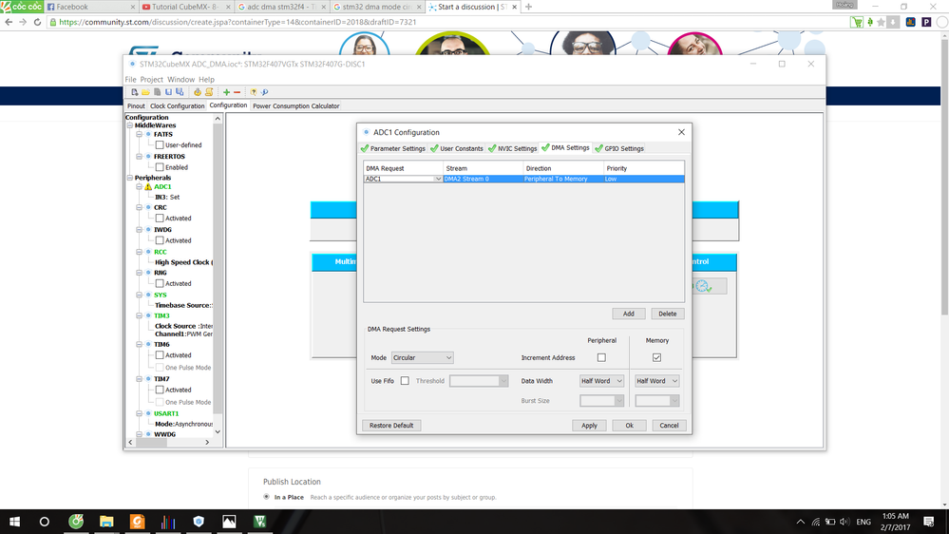The image size is (949, 534).
Task: Open the File menu in STM32CubeMX
Action: [130, 79]
